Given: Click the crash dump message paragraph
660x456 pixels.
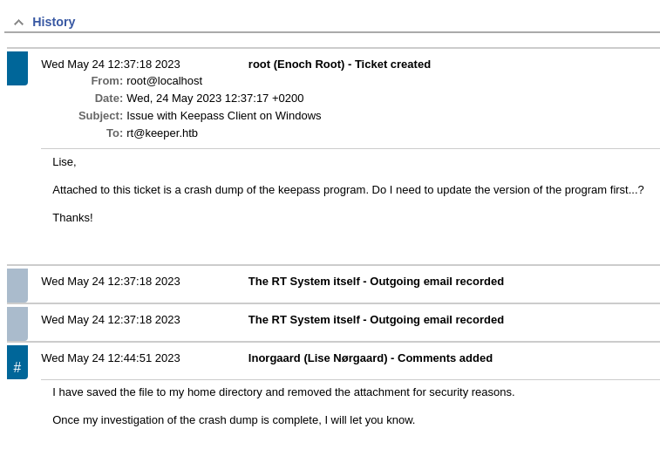Looking at the screenshot, I should coord(348,190).
